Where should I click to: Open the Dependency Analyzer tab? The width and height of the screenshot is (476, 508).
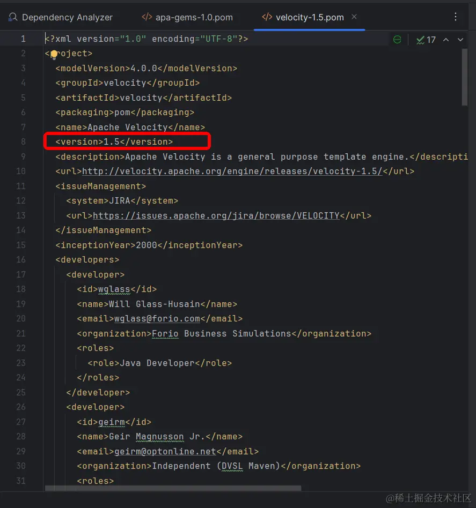coord(60,17)
